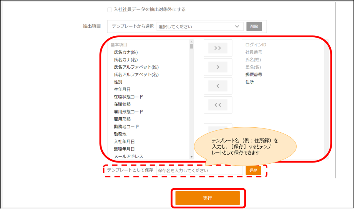The image size is (354, 209).
Task: Click the 削除 button next to template dropdown
Action: click(254, 27)
